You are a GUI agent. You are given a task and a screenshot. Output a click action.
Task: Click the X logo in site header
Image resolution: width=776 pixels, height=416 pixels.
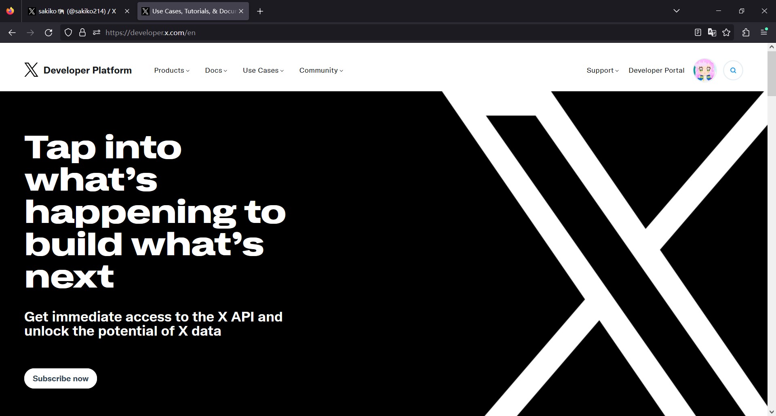coord(31,70)
